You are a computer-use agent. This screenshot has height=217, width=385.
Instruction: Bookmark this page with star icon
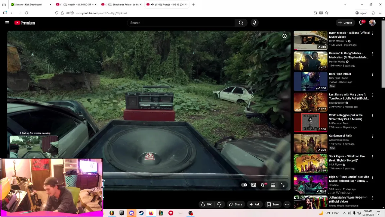[x=327, y=13]
